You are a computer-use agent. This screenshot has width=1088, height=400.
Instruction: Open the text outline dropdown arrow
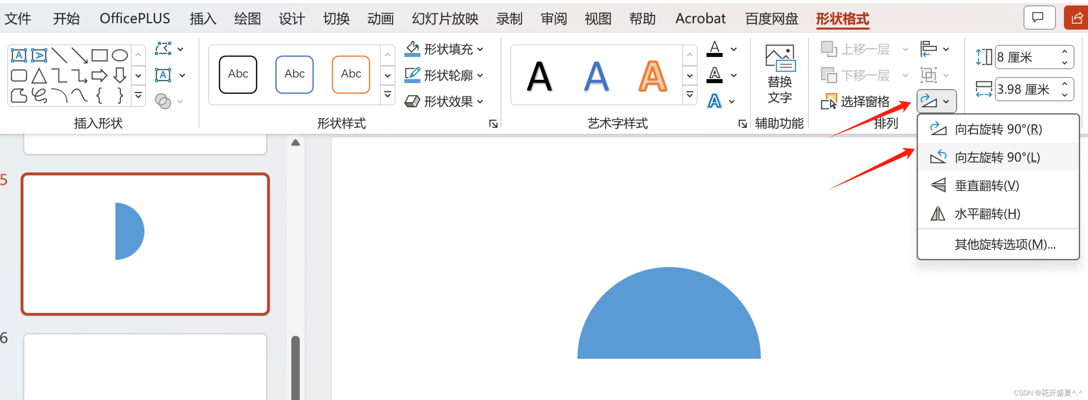click(x=734, y=75)
